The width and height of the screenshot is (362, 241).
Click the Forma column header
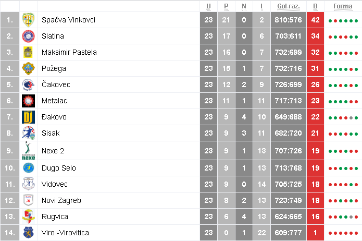tap(343, 7)
